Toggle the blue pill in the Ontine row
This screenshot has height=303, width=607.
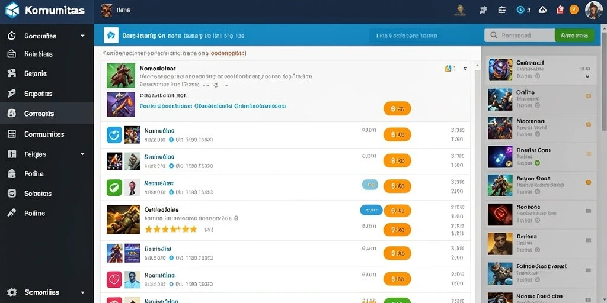pyautogui.click(x=371, y=210)
